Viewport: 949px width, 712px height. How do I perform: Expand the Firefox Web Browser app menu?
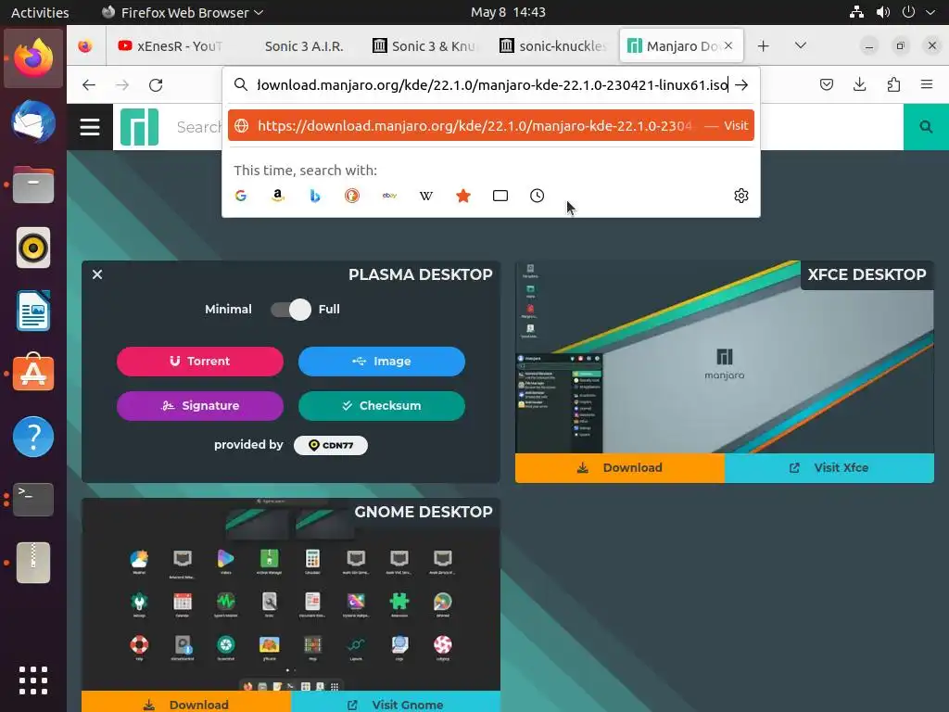[x=183, y=12]
